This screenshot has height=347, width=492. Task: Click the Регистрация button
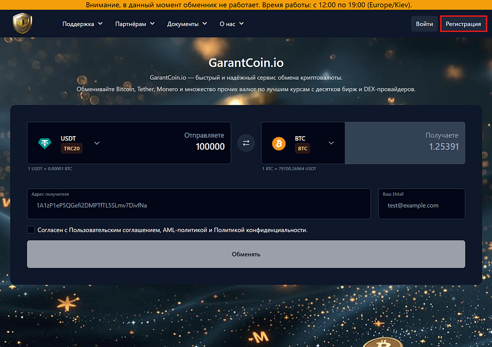pos(463,24)
